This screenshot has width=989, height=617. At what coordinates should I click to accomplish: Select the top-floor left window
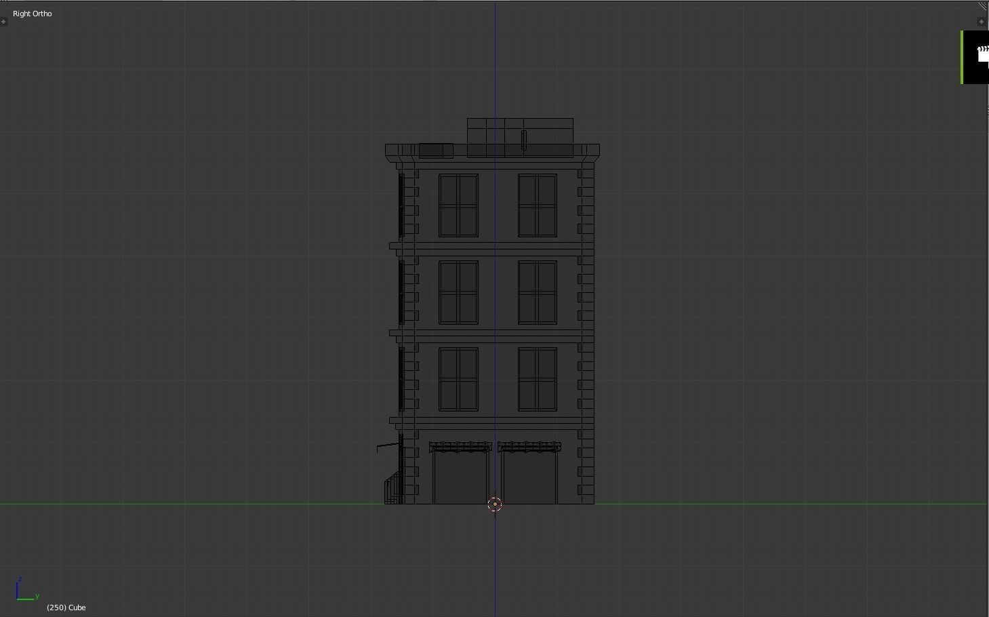tap(458, 205)
